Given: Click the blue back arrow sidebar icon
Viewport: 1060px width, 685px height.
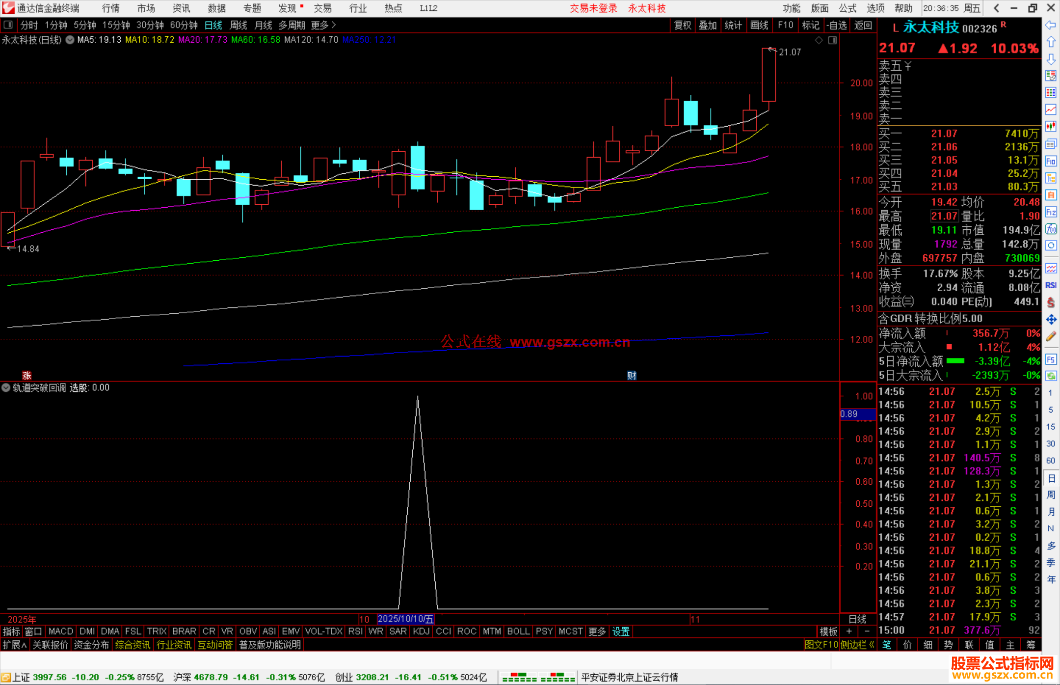Looking at the screenshot, I should tap(1051, 25).
